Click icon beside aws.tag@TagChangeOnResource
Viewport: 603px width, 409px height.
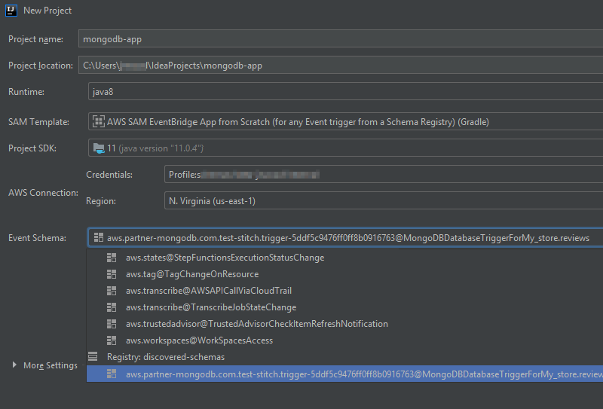click(x=112, y=274)
